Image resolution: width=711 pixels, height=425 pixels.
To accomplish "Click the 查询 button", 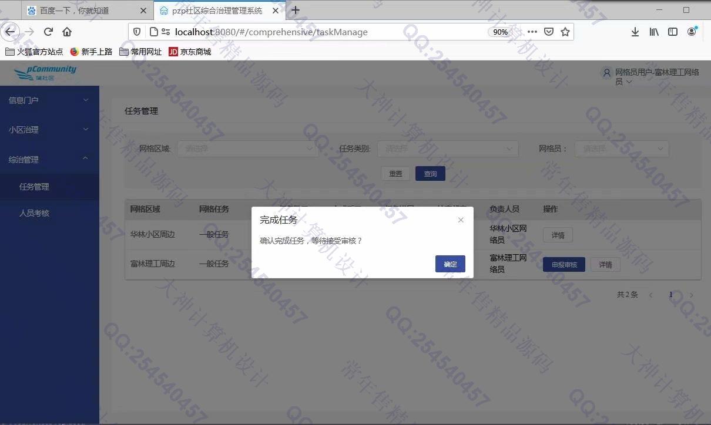I will (x=430, y=174).
